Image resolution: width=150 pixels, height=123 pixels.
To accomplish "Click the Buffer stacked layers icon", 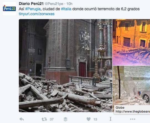I will [66, 119].
